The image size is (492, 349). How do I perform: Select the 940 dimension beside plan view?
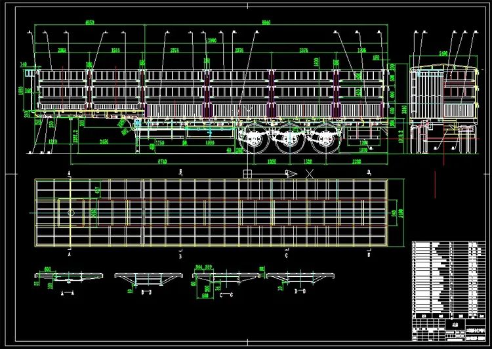394,213
